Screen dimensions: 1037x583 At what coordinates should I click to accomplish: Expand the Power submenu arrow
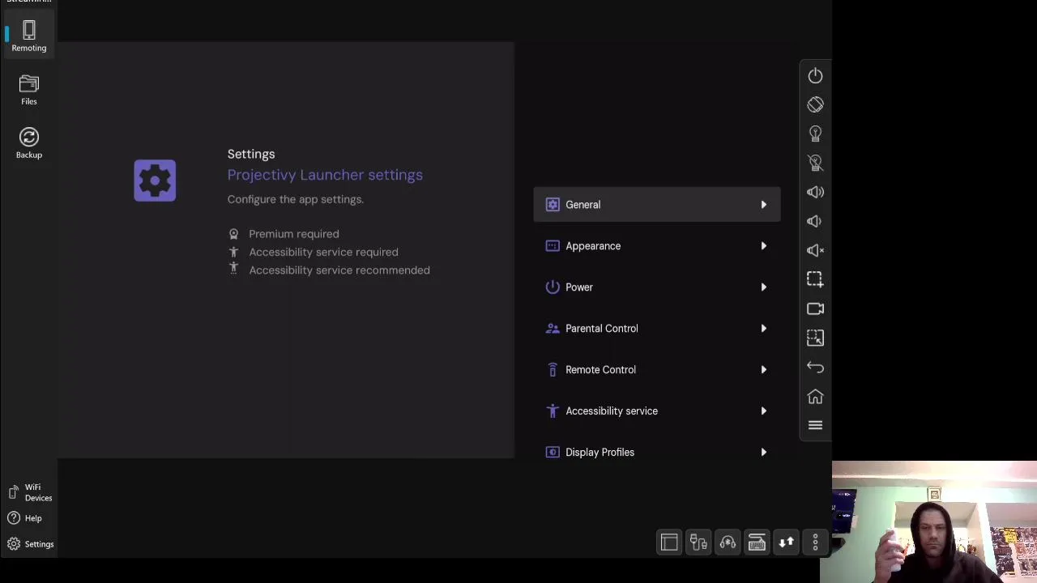coord(763,287)
